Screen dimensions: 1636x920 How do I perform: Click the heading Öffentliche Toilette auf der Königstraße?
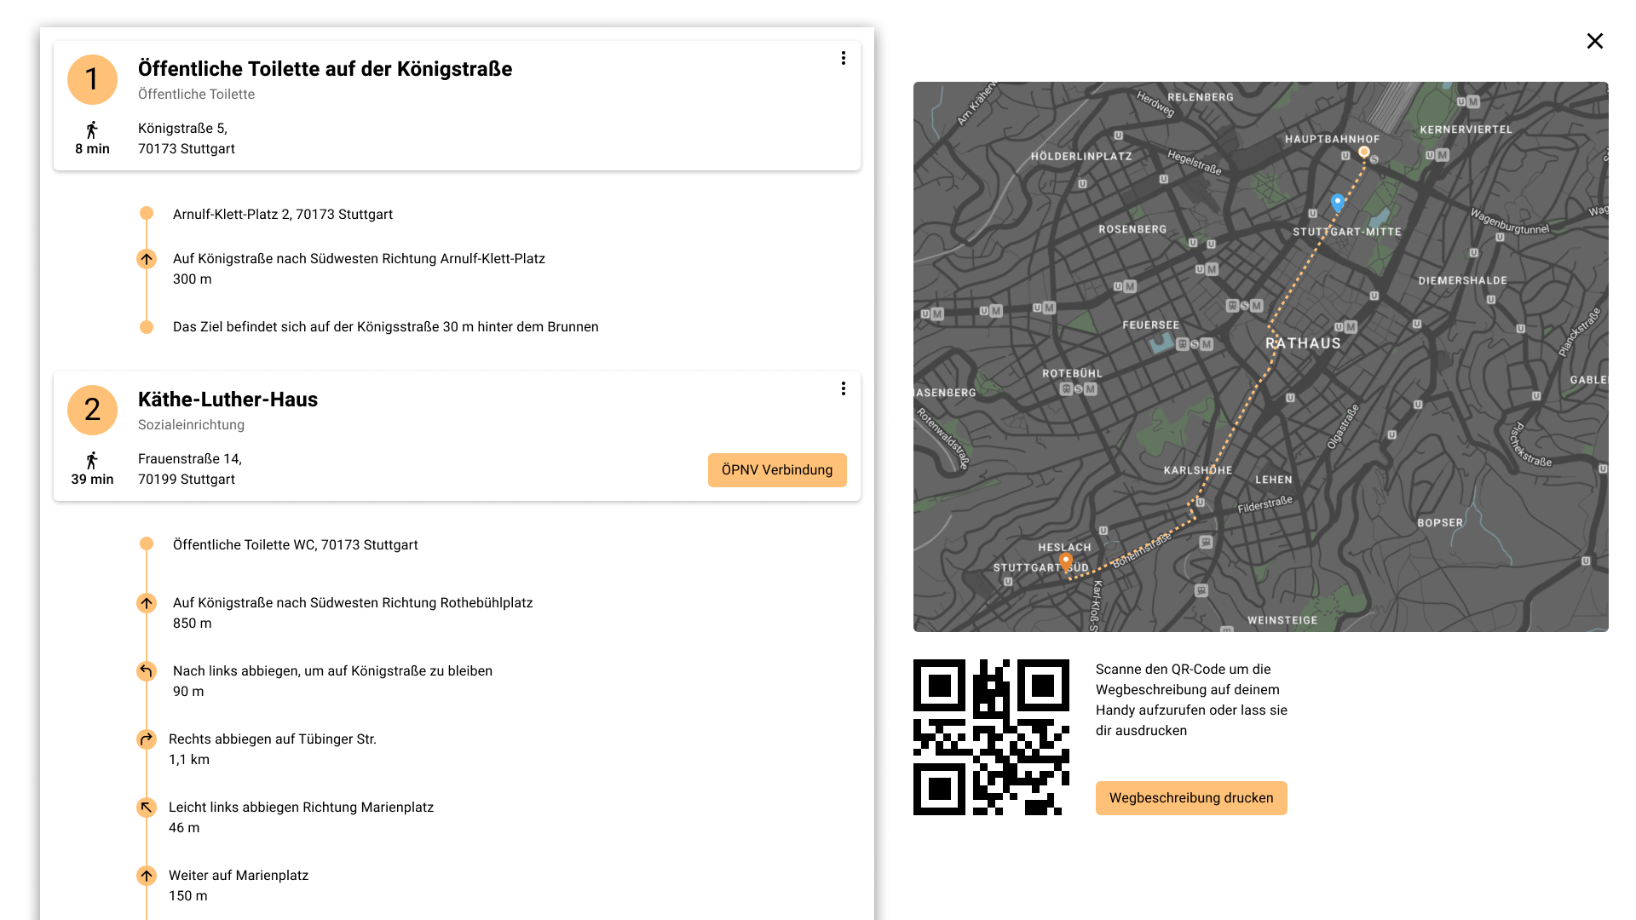click(x=325, y=69)
